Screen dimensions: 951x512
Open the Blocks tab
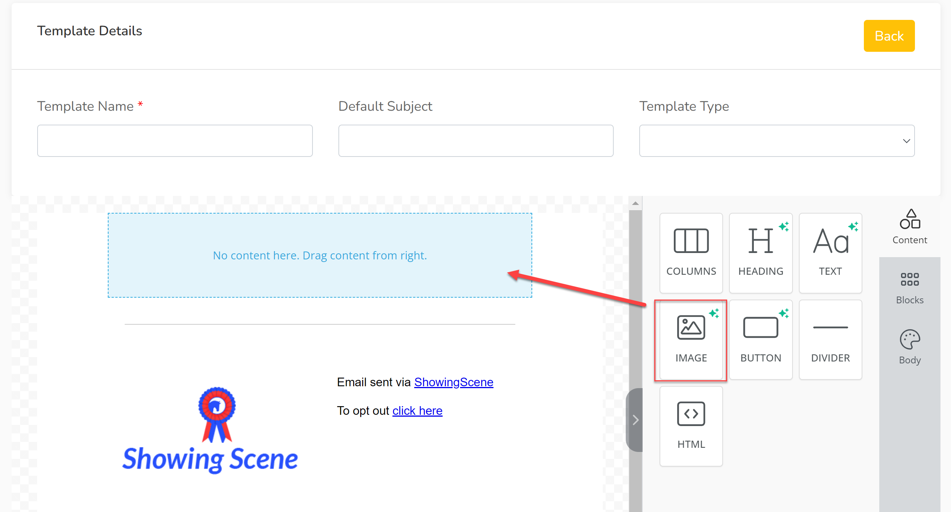click(910, 288)
